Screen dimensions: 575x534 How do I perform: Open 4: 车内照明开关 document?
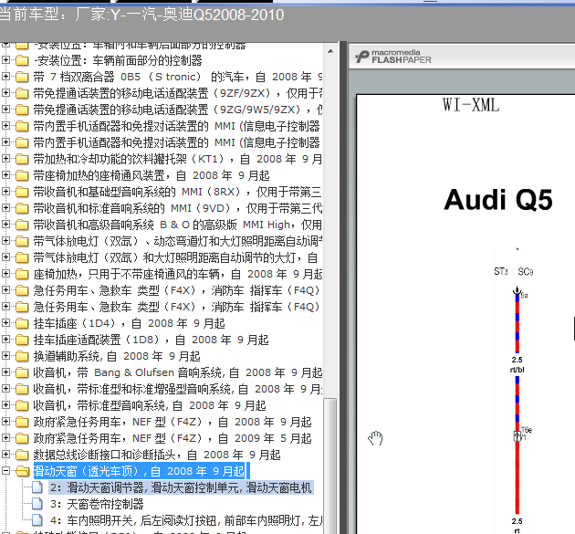(186, 520)
